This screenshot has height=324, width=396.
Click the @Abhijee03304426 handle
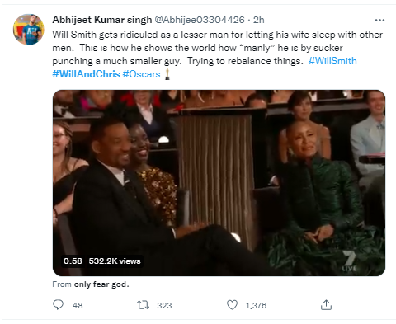coord(200,20)
